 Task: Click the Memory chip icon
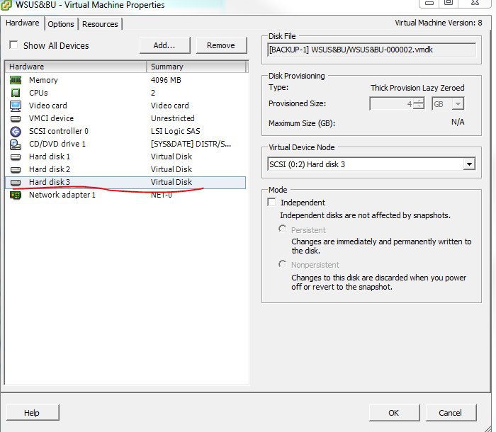pos(16,80)
